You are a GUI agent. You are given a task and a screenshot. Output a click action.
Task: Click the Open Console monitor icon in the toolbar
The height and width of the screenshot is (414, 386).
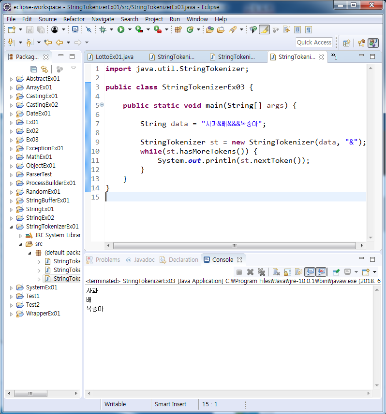click(75, 29)
